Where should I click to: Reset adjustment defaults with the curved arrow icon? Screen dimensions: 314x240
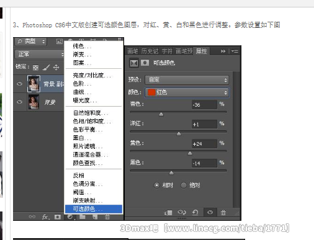tap(195, 212)
